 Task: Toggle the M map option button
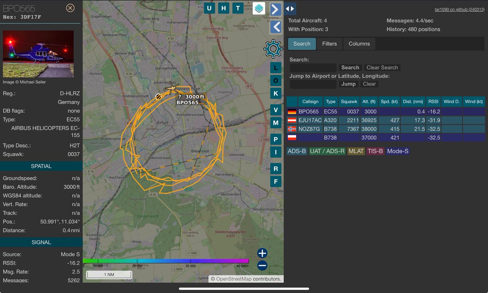click(276, 123)
